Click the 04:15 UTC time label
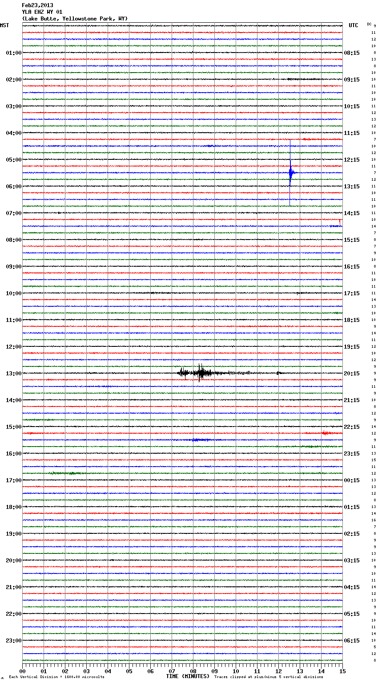 352,587
